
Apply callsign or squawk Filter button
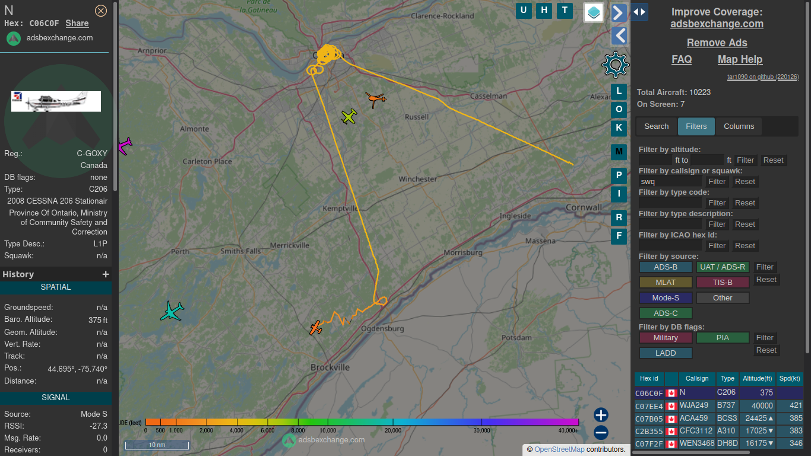pos(717,182)
